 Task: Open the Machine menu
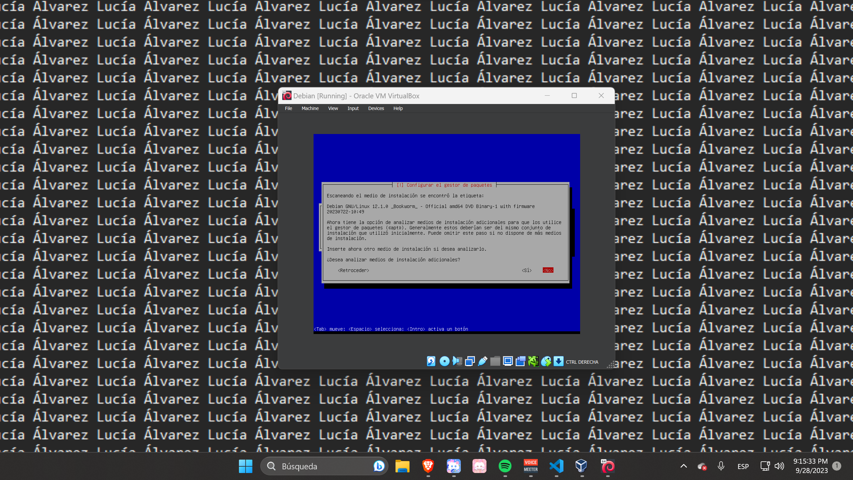pos(310,108)
